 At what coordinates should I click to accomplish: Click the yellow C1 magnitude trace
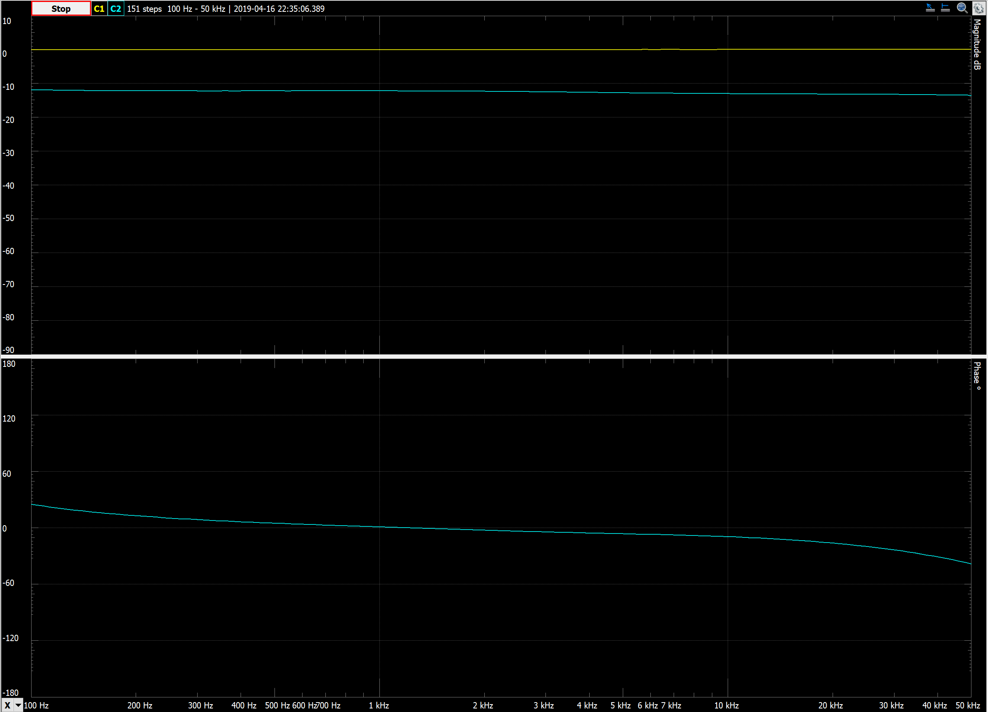[x=435, y=50]
